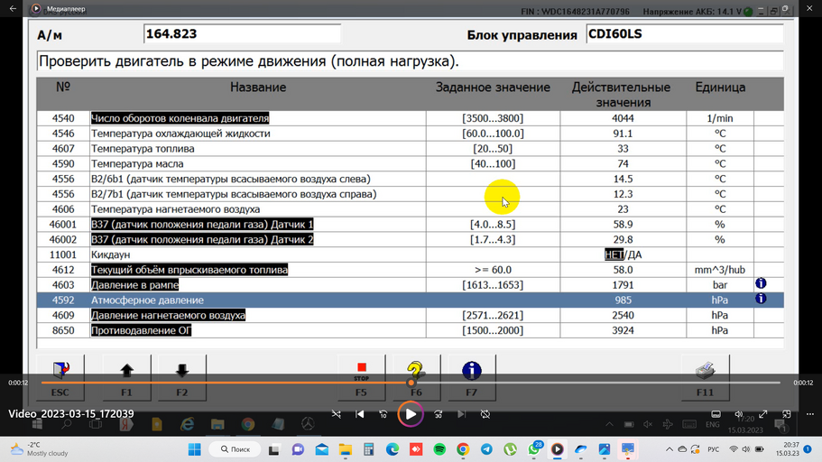Toggle repeat mode in media player
Viewport: 822px width, 462px height.
[485, 414]
